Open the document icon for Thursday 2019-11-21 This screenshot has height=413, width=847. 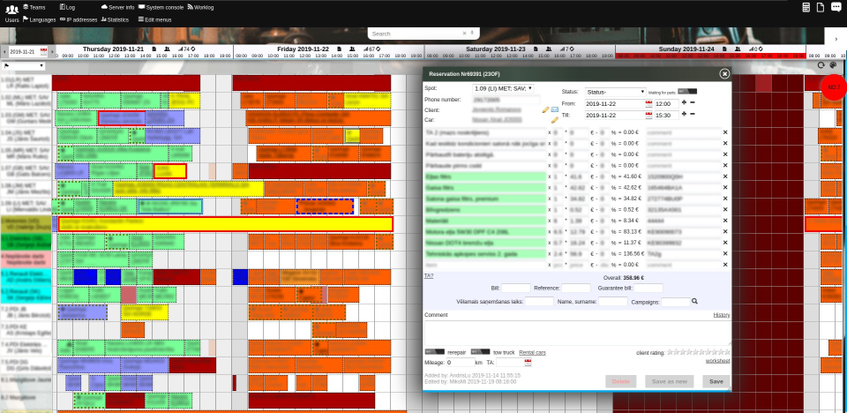pos(154,49)
